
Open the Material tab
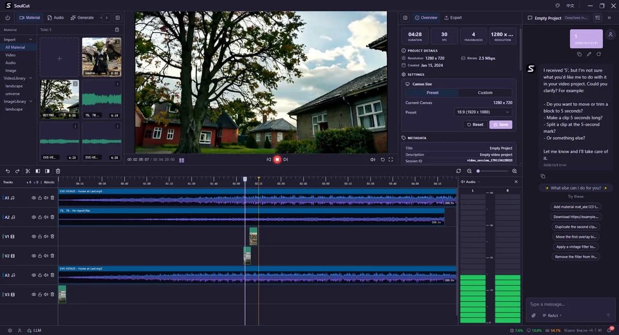click(29, 18)
